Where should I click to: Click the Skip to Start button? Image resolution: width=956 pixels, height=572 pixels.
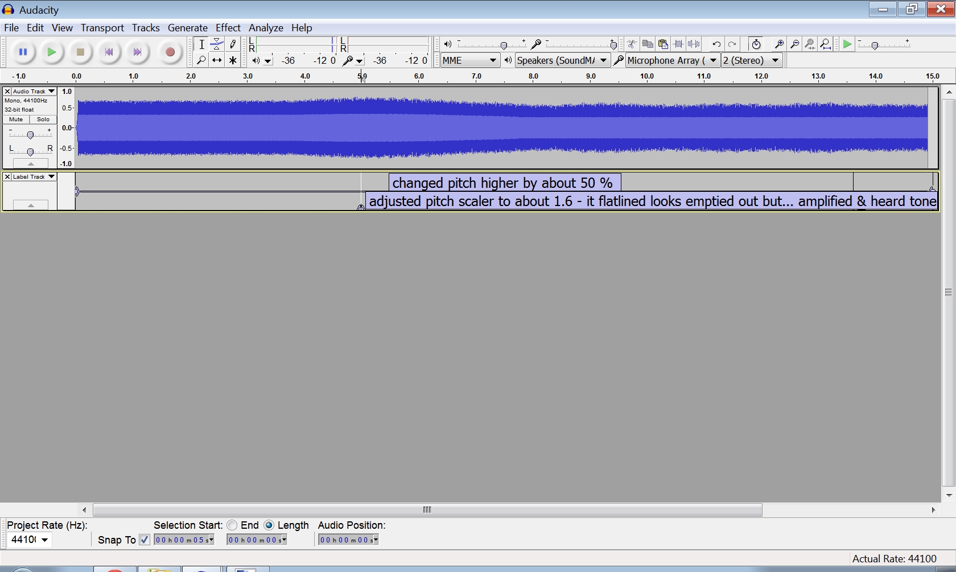109,52
